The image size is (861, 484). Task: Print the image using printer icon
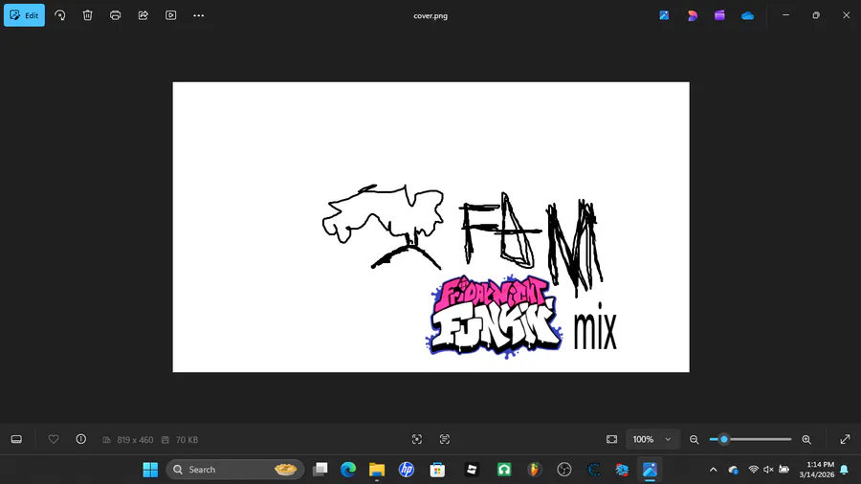pos(116,15)
